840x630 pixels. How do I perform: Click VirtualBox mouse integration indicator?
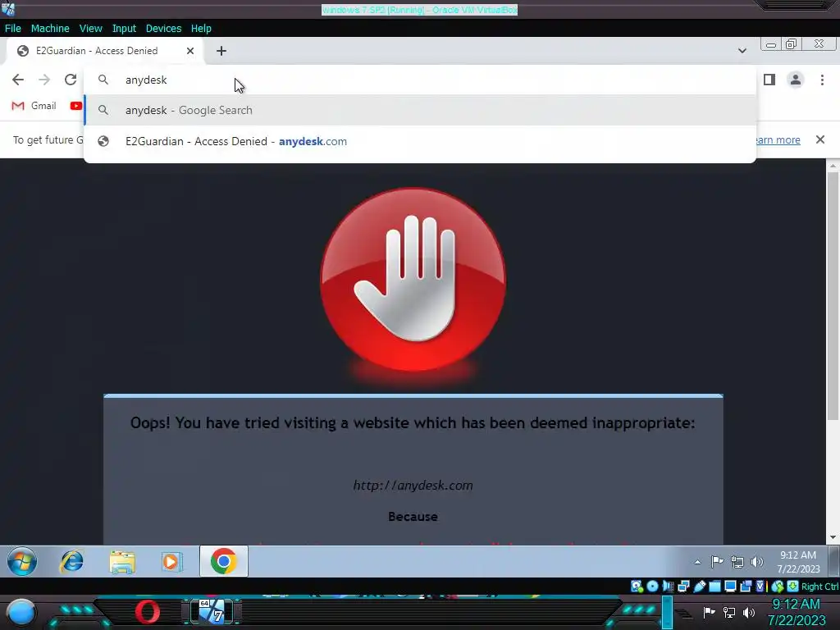click(778, 587)
